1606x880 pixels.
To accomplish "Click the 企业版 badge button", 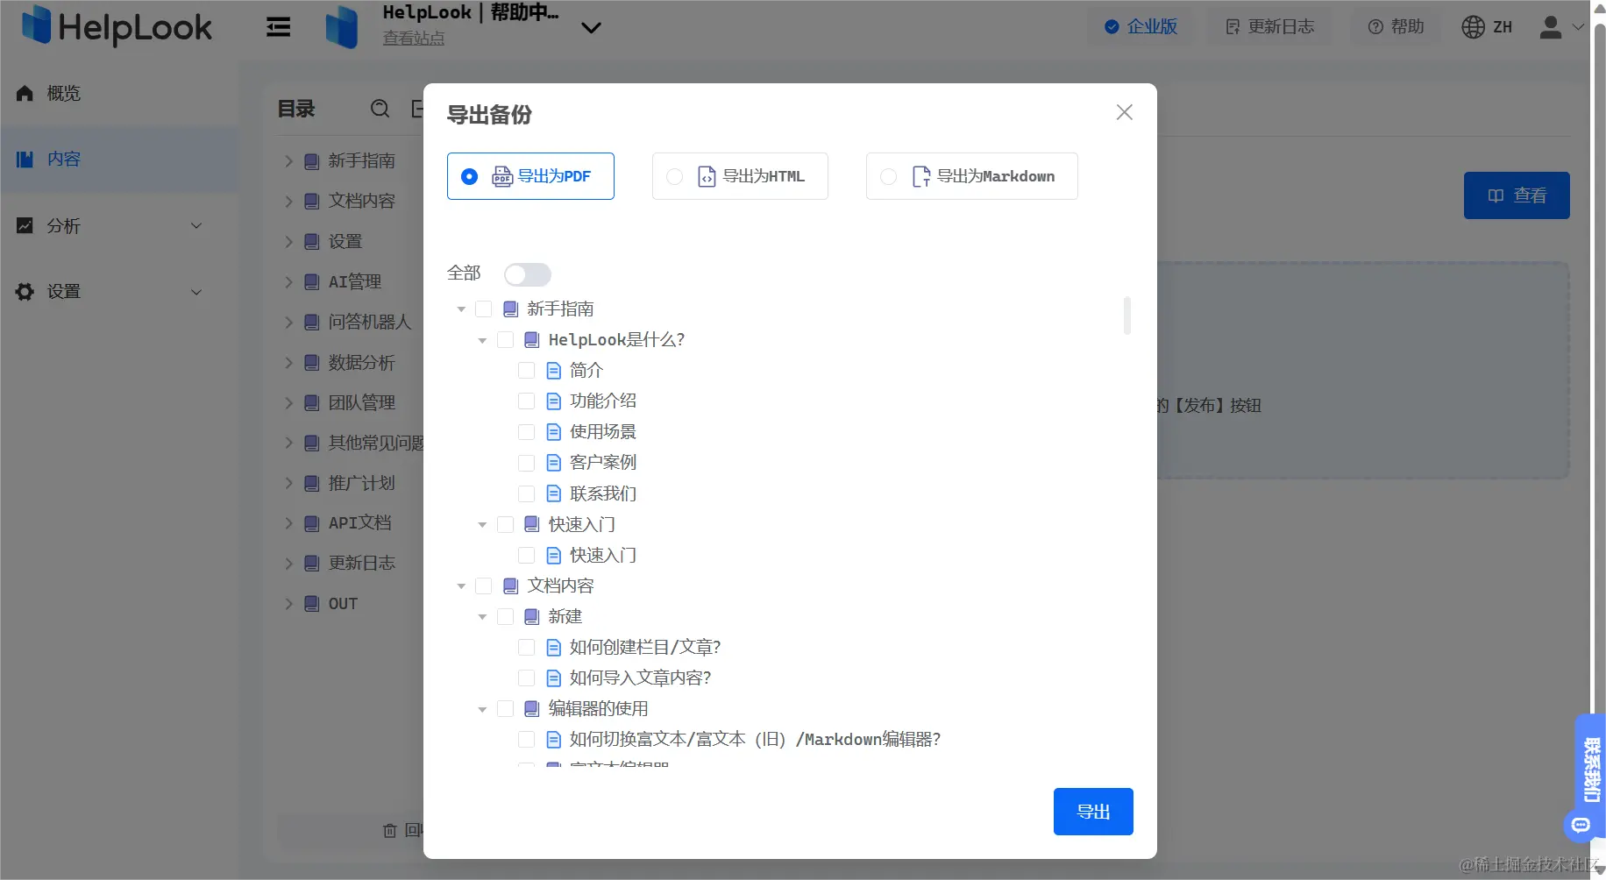I will pos(1141,26).
